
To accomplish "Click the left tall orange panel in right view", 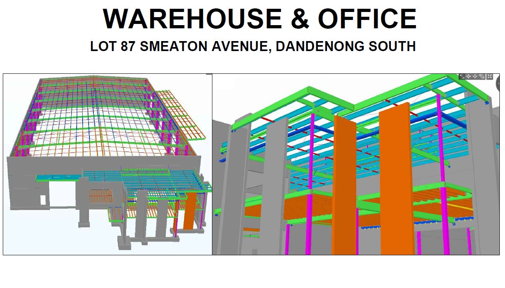I will pyautogui.click(x=344, y=183).
